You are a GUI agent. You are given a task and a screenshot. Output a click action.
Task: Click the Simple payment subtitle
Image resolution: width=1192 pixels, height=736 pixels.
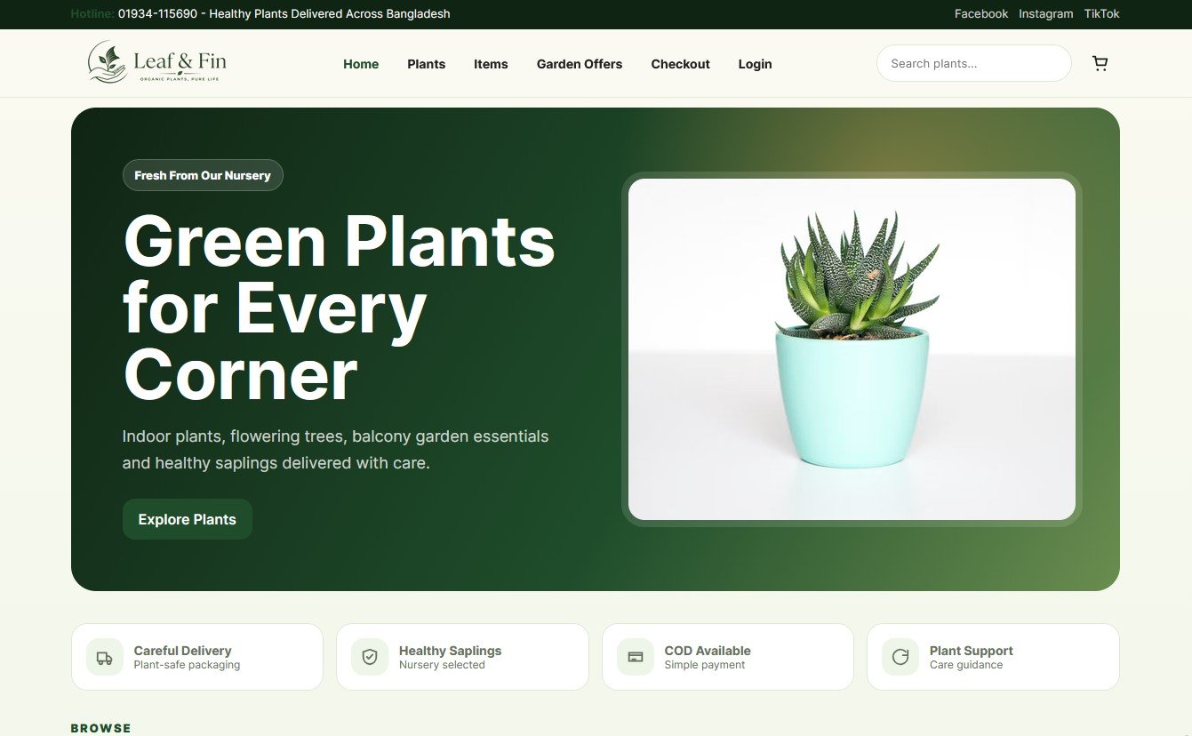pos(705,665)
